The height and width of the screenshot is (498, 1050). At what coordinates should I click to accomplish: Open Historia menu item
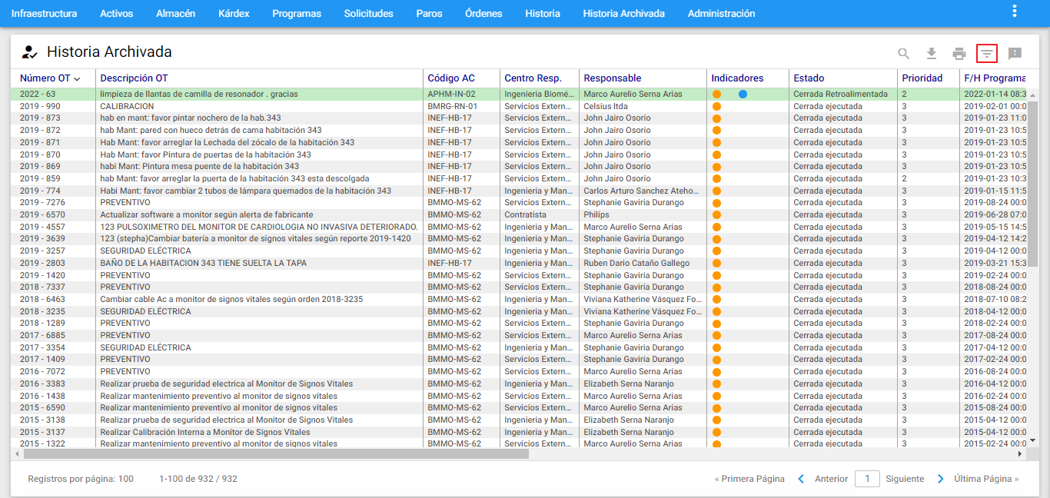[x=543, y=14]
